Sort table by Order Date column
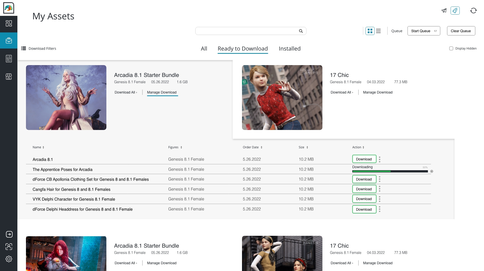This screenshot has height=271, width=484. tap(252, 147)
